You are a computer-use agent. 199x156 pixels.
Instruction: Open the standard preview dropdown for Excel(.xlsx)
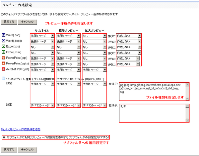click(x=68, y=53)
